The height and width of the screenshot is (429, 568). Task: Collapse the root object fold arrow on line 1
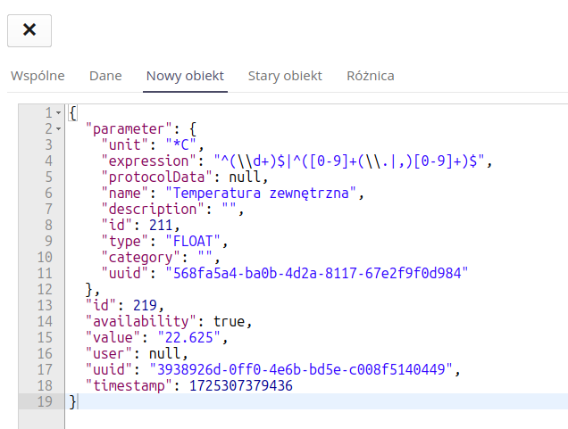click(x=58, y=113)
